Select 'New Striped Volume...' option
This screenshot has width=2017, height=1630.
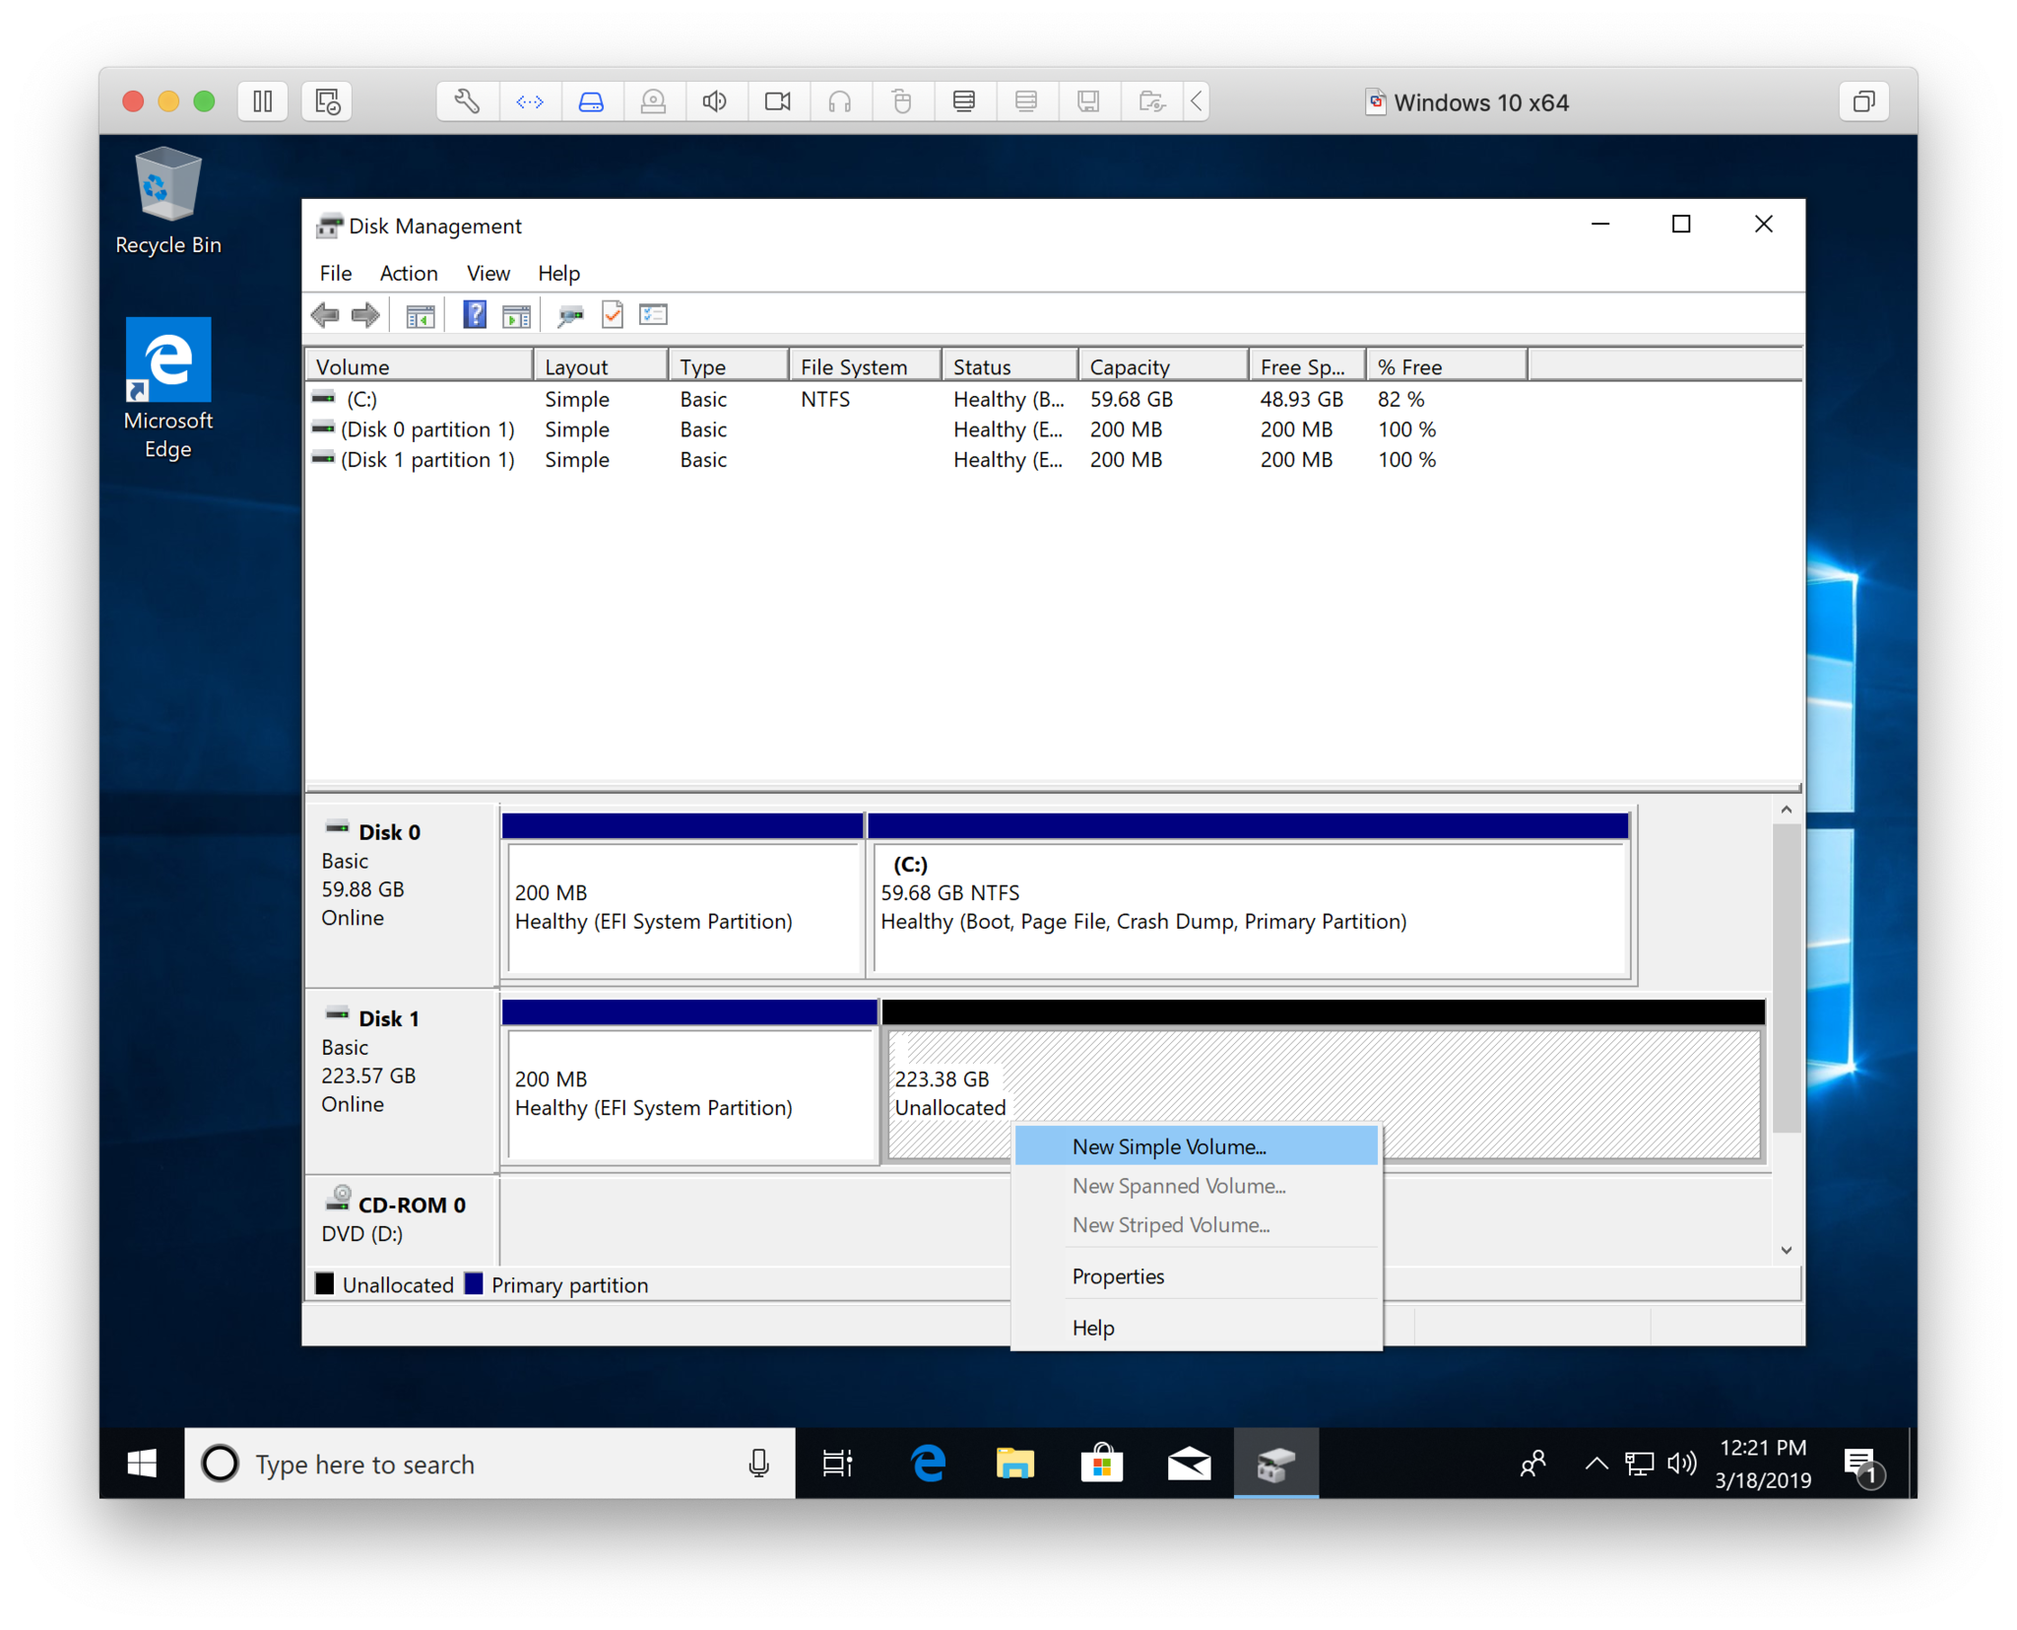pyautogui.click(x=1172, y=1226)
